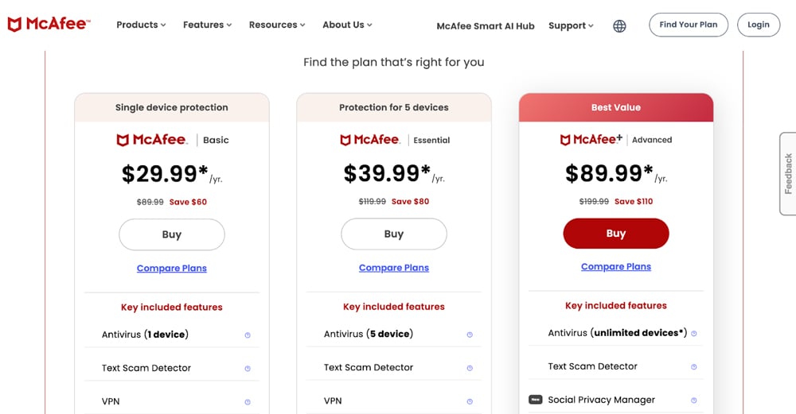Click info icon beside Antivirus (5 device)
The height and width of the screenshot is (414, 796).
tap(470, 335)
